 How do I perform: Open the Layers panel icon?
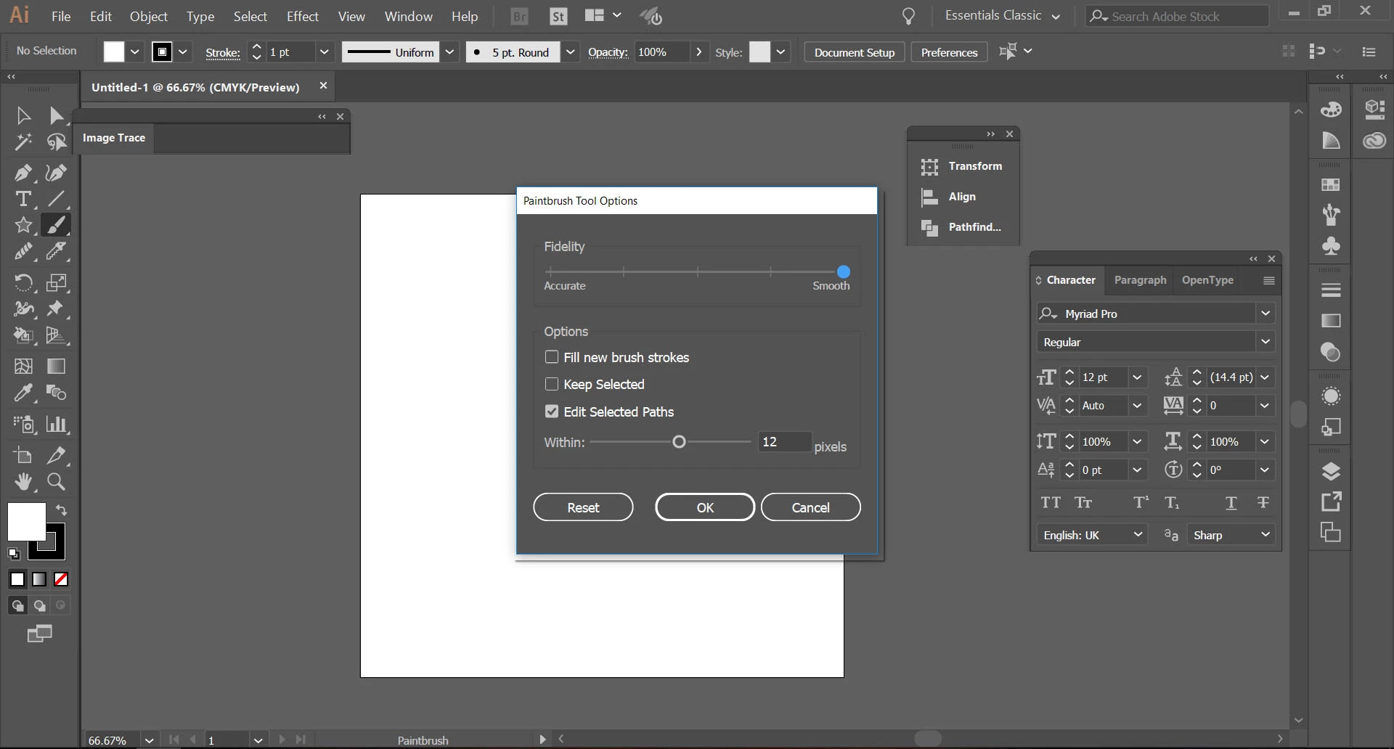1331,472
